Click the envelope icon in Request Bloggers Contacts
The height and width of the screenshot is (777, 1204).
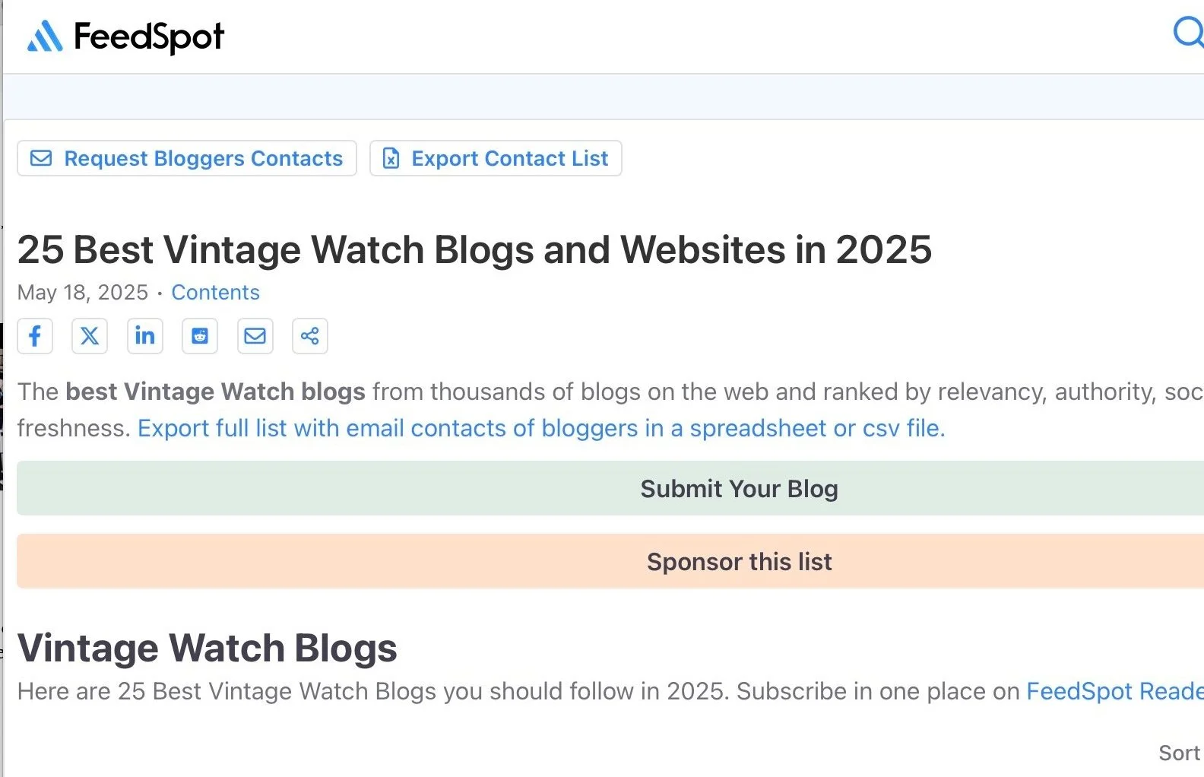(41, 158)
